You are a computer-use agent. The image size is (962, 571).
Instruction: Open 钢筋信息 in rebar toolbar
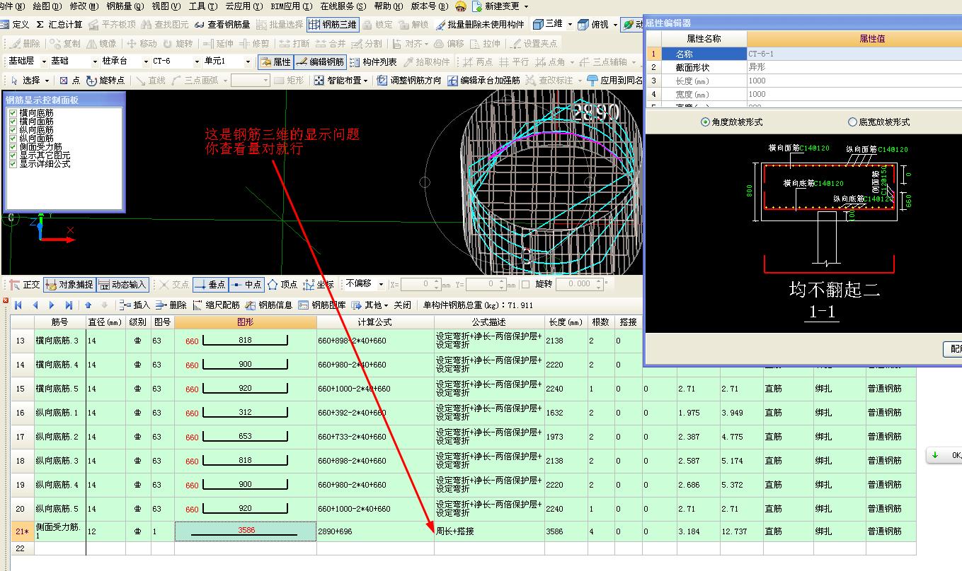tap(269, 305)
